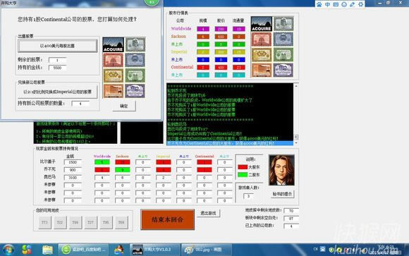
Task: Confirm the dialog with the 确定 button
Action: [x=124, y=106]
